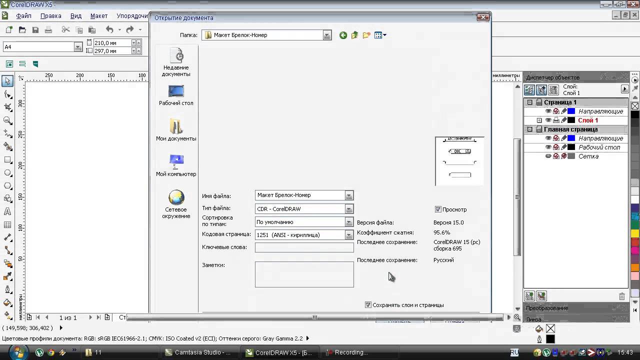This screenshot has width=640, height=360.
Task: Click the Заметки notes text area
Action: click(x=304, y=274)
